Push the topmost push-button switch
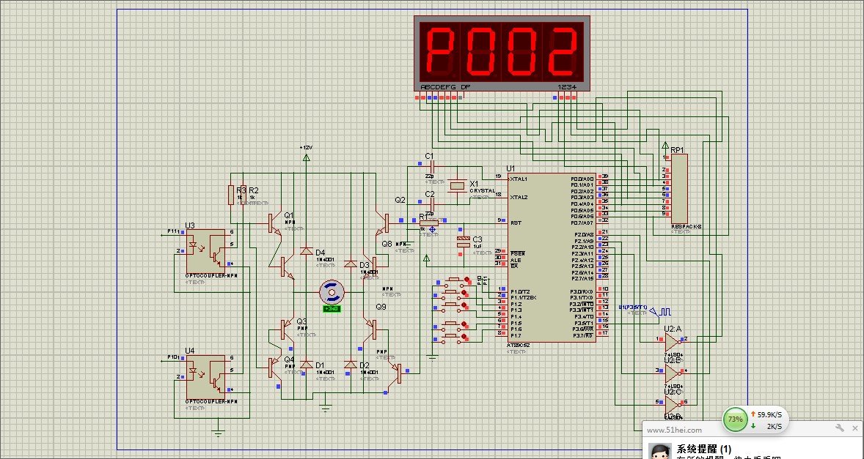This screenshot has height=459, width=864. (x=454, y=280)
